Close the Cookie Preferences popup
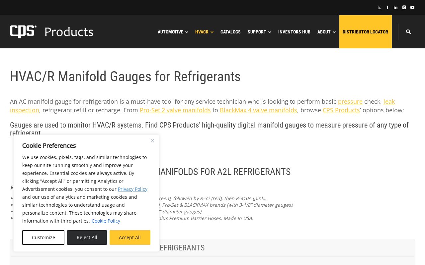The height and width of the screenshot is (265, 425). pyautogui.click(x=152, y=140)
